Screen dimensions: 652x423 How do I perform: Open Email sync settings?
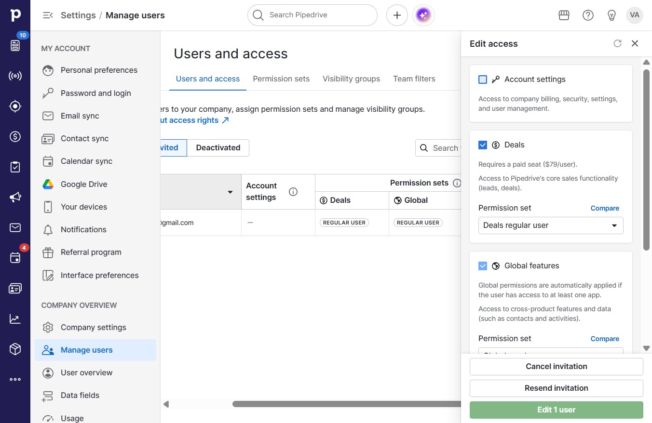pos(95,116)
